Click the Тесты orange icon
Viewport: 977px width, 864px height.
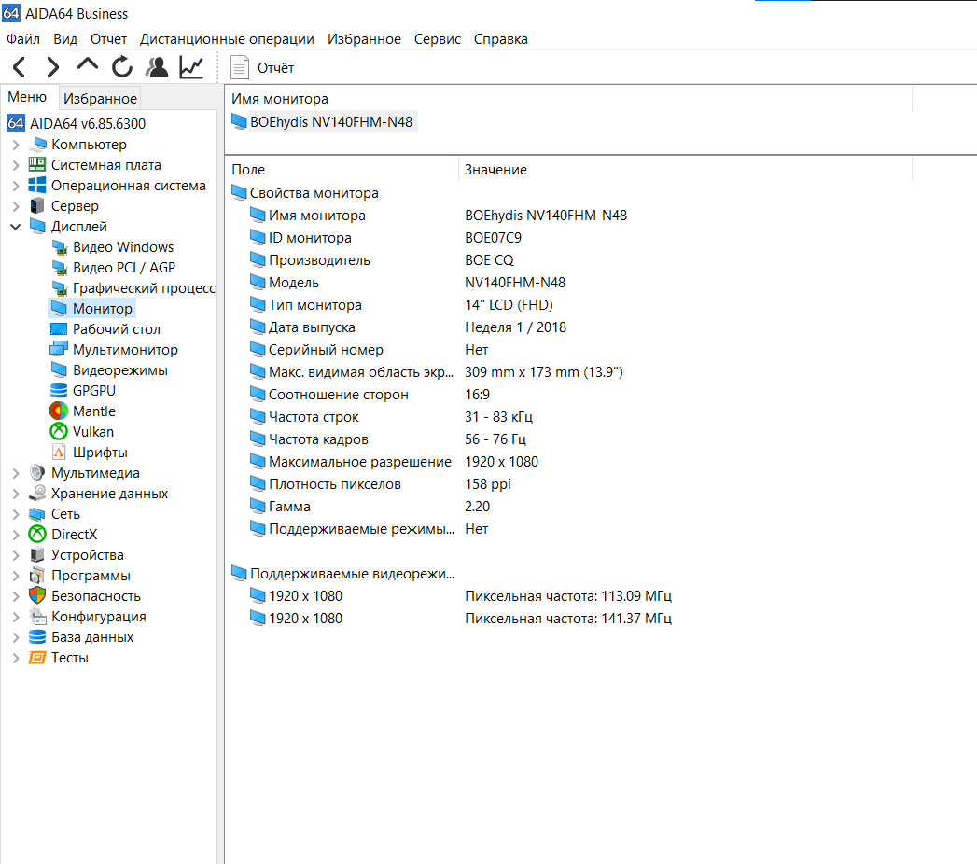point(37,658)
